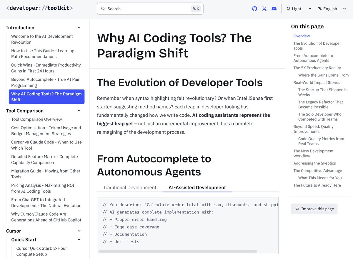Switch to the Traditional Development tab

pos(130,187)
